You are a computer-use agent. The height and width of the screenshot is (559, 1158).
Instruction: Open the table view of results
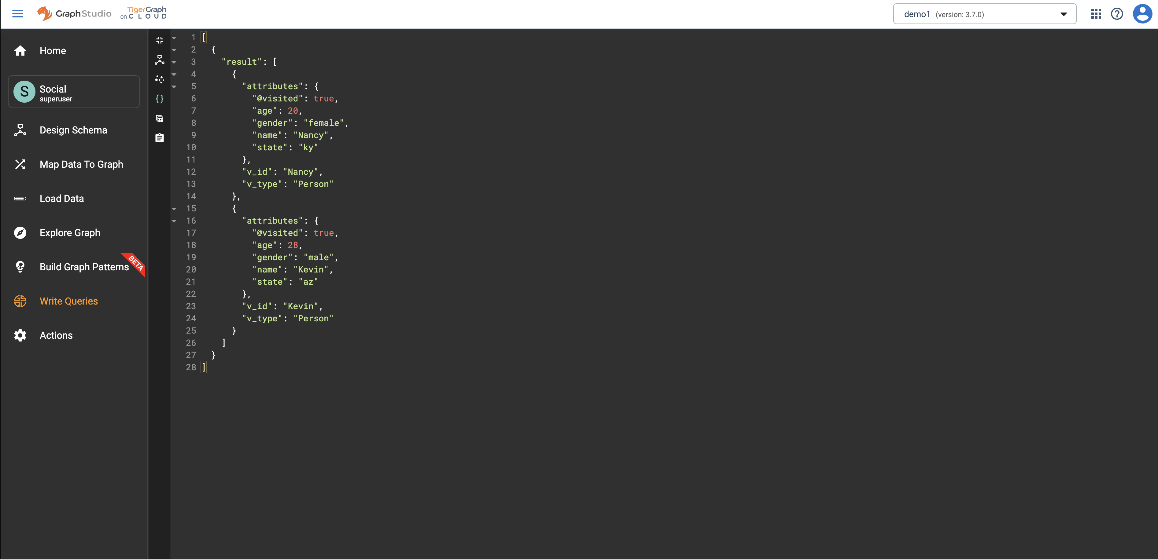tap(160, 118)
